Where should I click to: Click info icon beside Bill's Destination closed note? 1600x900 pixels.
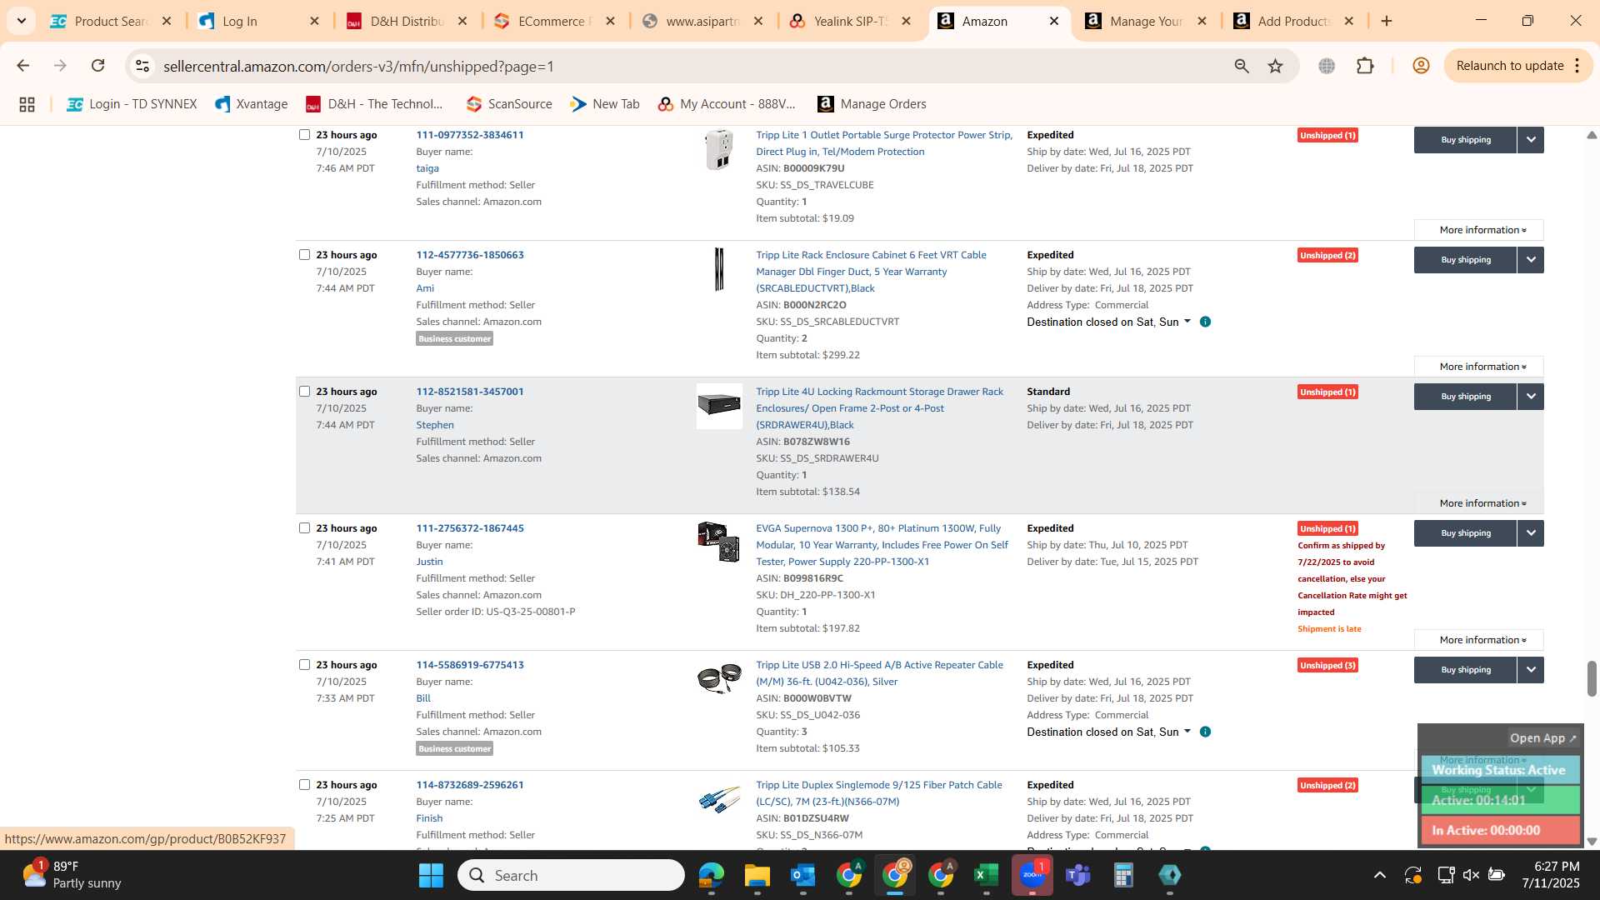[1205, 732]
